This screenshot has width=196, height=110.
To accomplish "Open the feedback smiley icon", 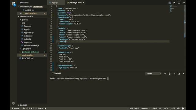I will coord(183,108).
